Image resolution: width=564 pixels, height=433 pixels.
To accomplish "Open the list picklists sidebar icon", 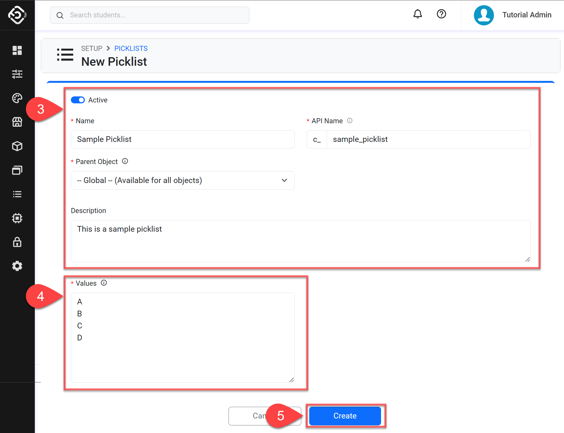I will click(x=17, y=194).
